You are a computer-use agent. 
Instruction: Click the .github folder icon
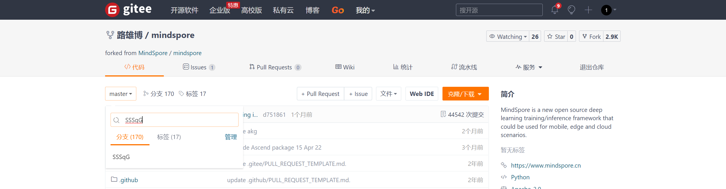(x=114, y=179)
